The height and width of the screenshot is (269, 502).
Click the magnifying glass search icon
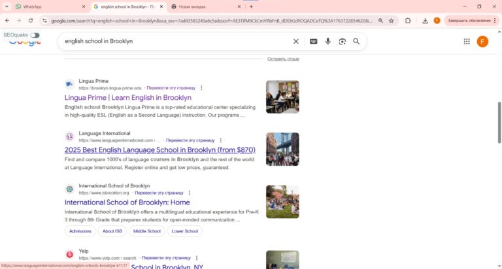tap(356, 41)
